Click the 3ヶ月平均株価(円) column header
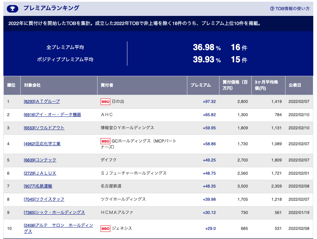 point(268,85)
